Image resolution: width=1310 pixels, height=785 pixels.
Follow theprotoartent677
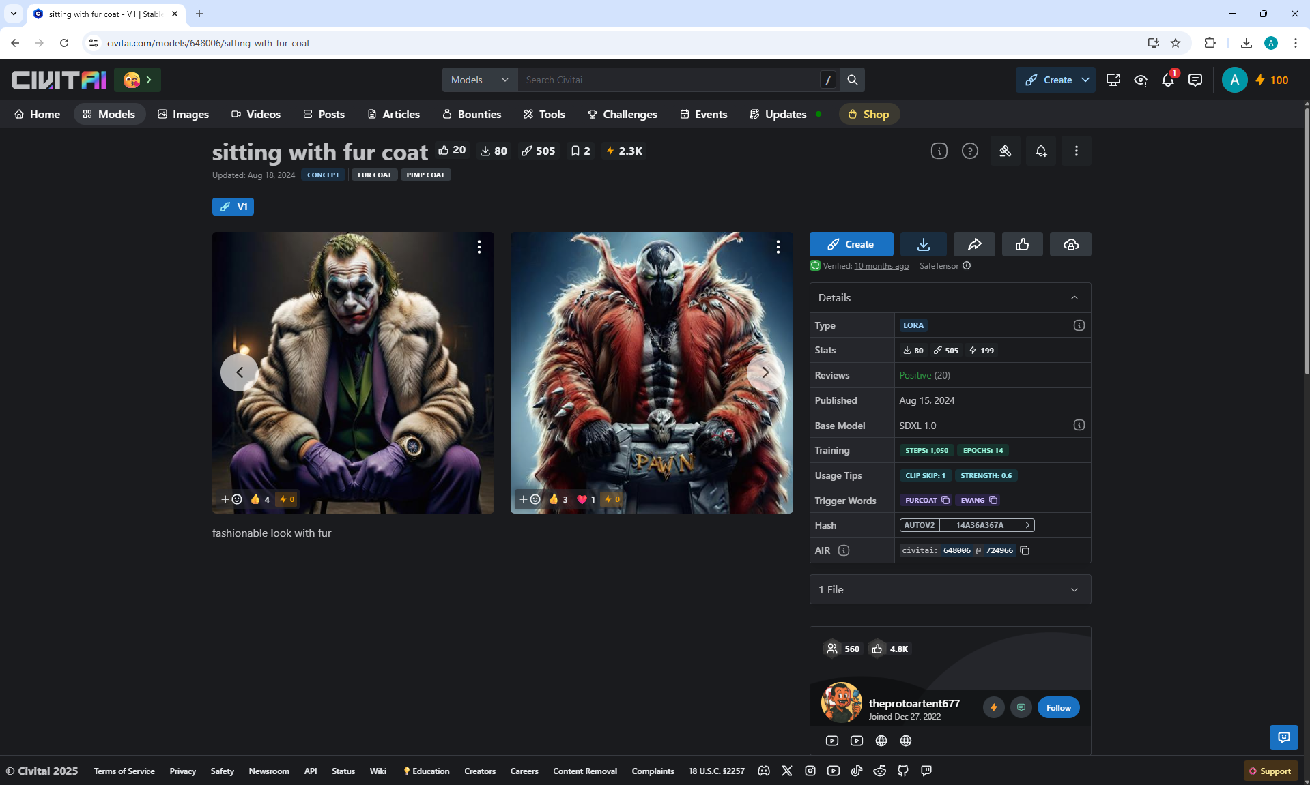coord(1059,708)
